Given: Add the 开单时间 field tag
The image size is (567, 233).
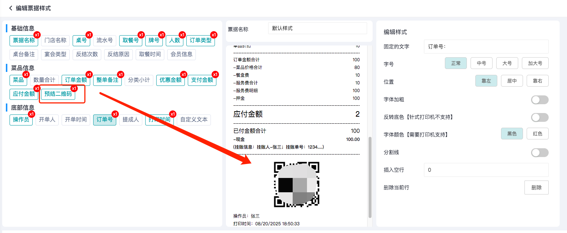Looking at the screenshot, I should point(76,120).
